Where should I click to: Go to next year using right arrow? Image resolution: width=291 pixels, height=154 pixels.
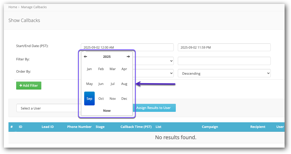pos(128,57)
